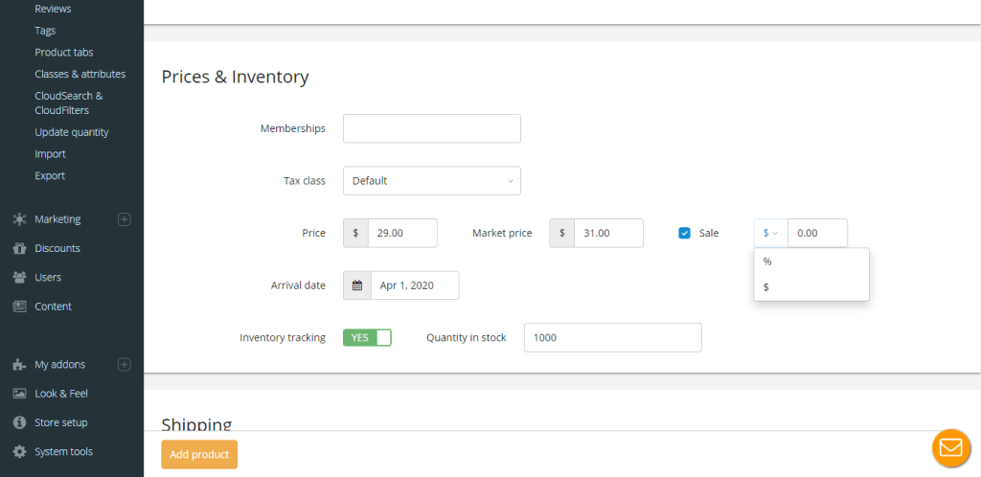Expand the My addons plus button
Screen dimensions: 981x477
coord(125,365)
